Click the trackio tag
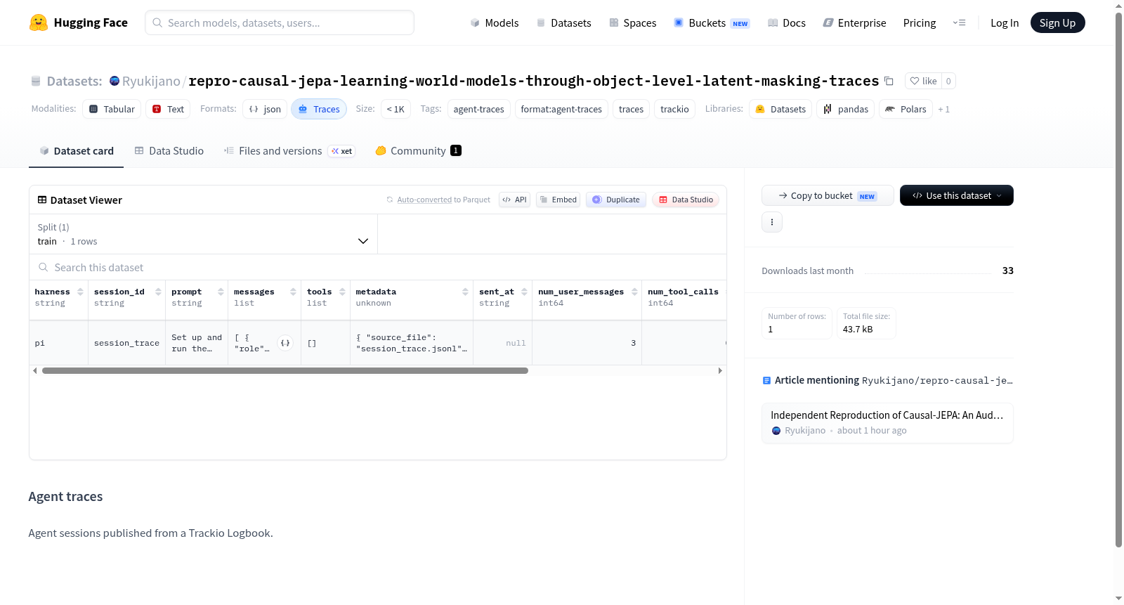This screenshot has width=1124, height=605. tap(674, 109)
